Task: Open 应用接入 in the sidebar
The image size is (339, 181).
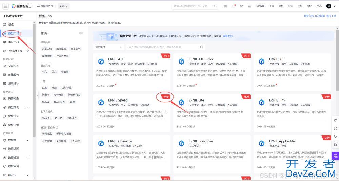Action: (x=14, y=66)
